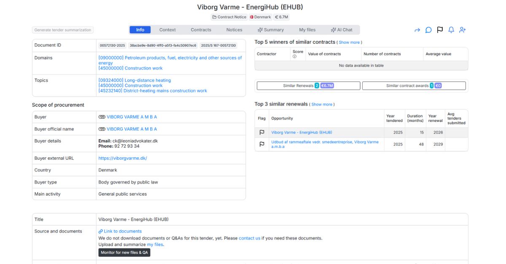The height and width of the screenshot is (264, 506).
Task: Open the comments speech bubble icon
Action: 428,30
